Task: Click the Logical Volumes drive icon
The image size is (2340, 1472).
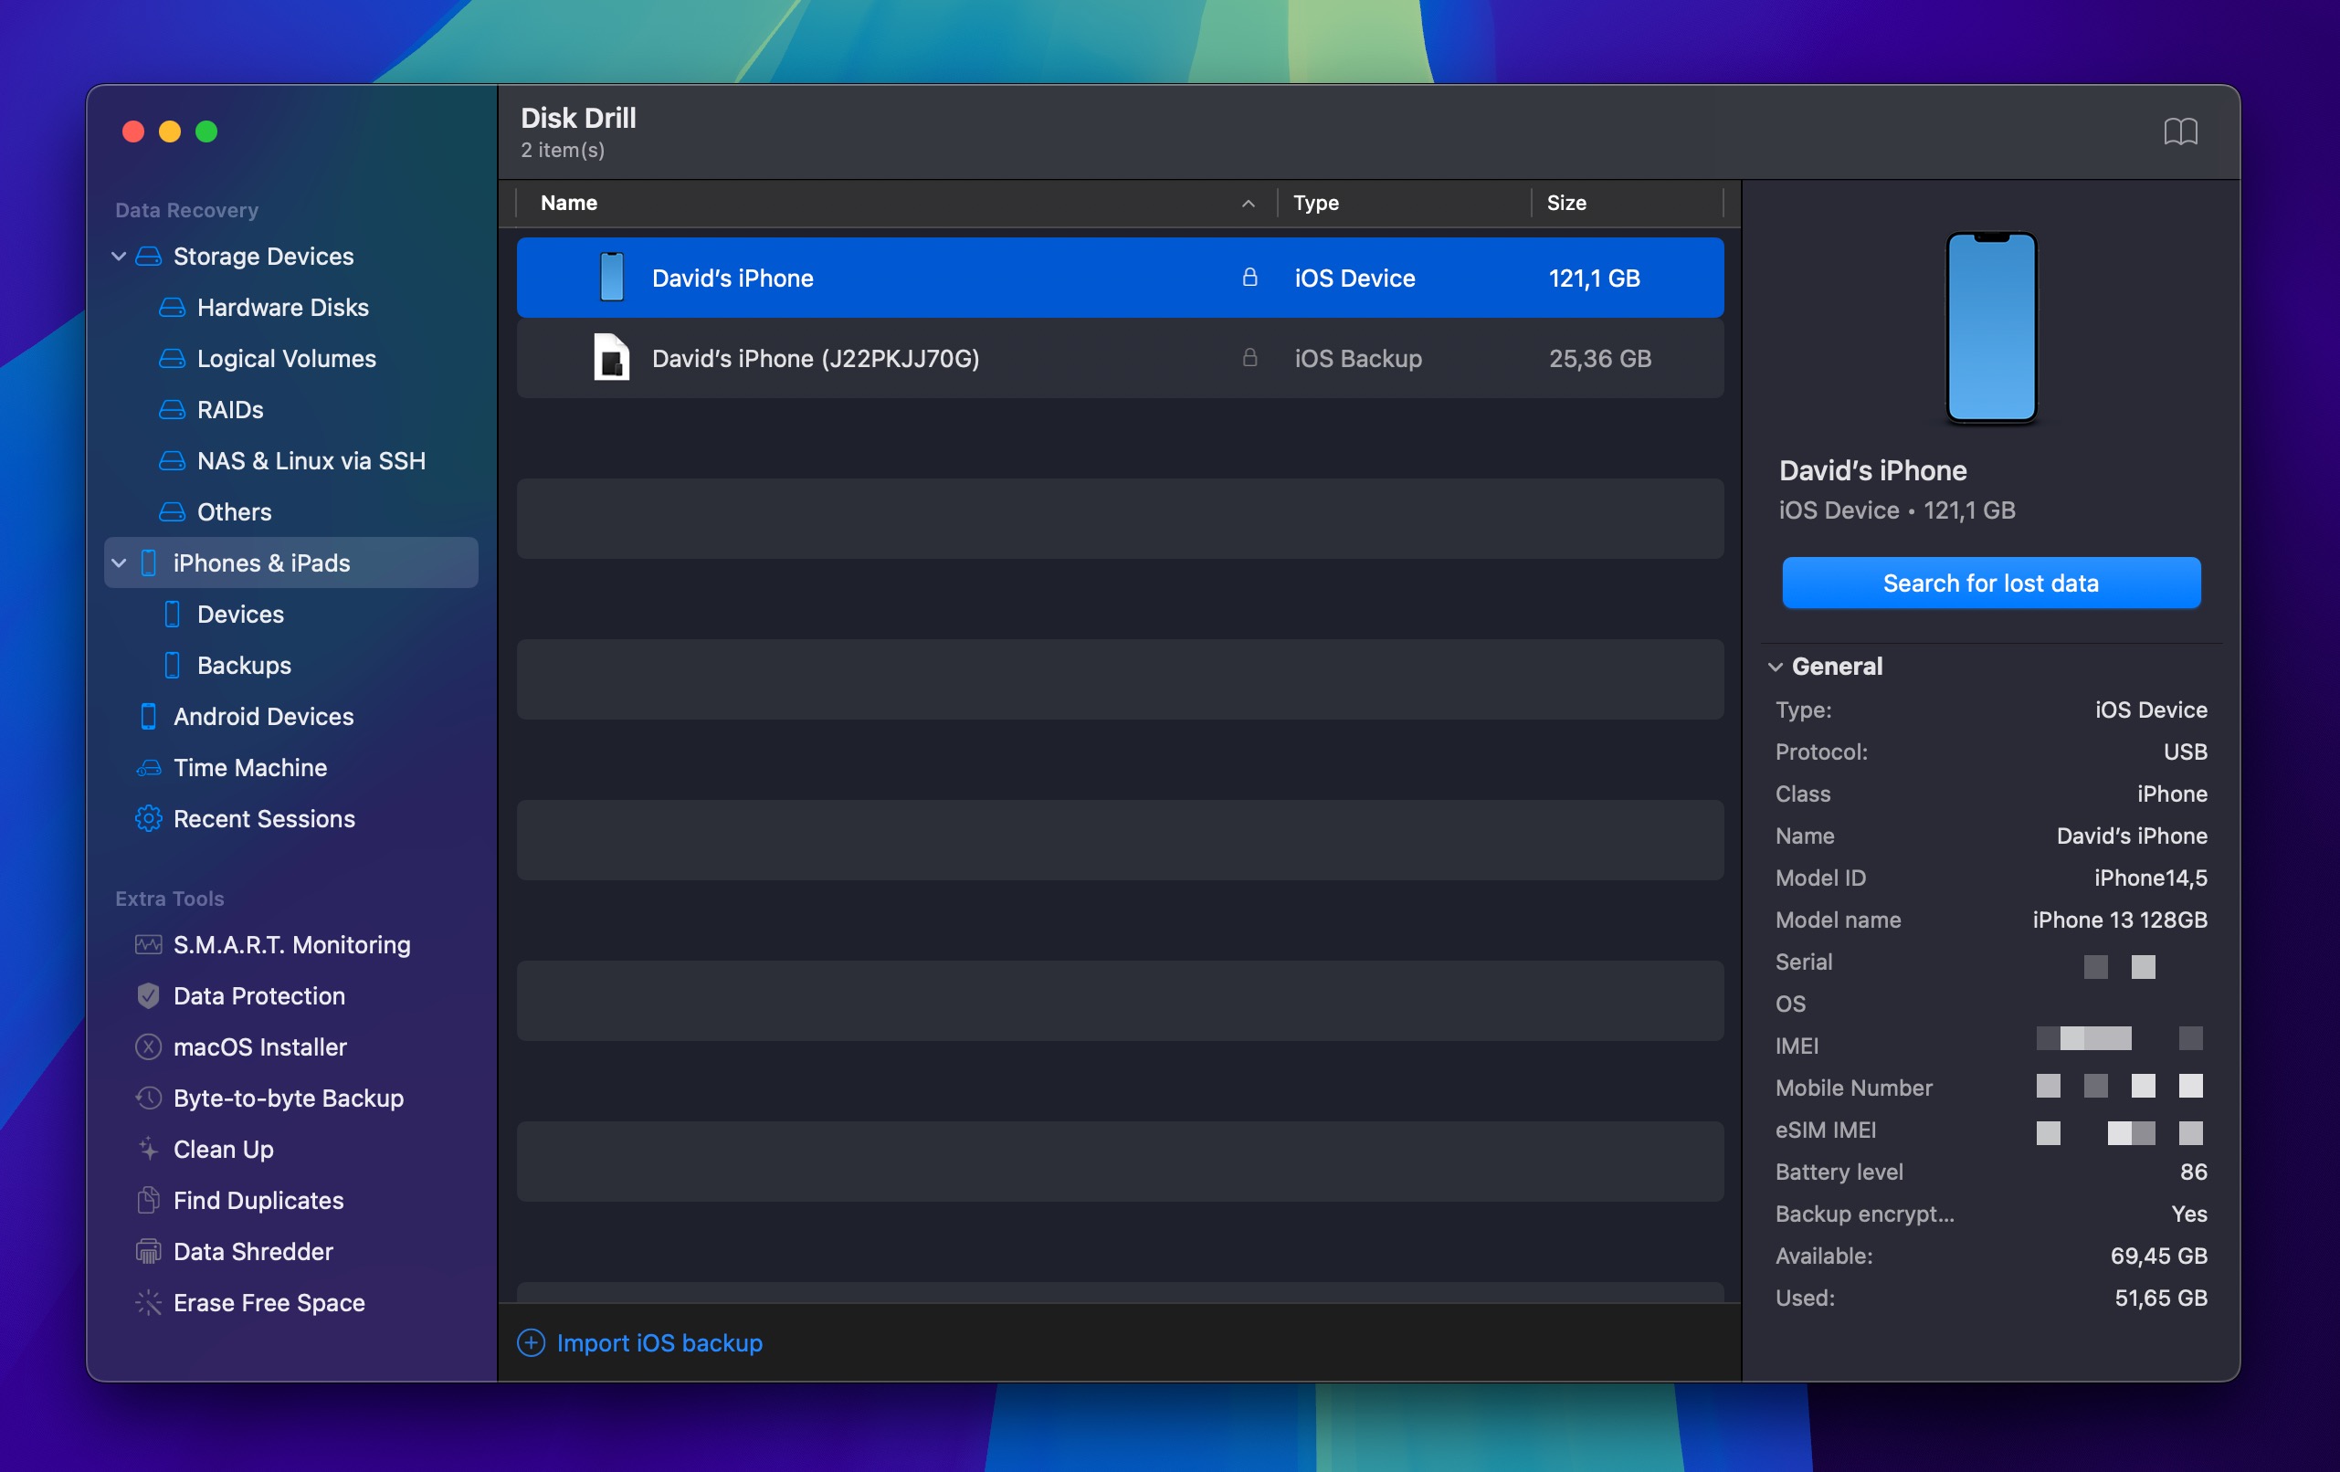Action: tap(172, 359)
